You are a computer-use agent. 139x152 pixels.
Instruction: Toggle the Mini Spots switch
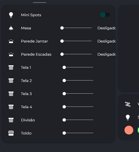tap(105, 15)
